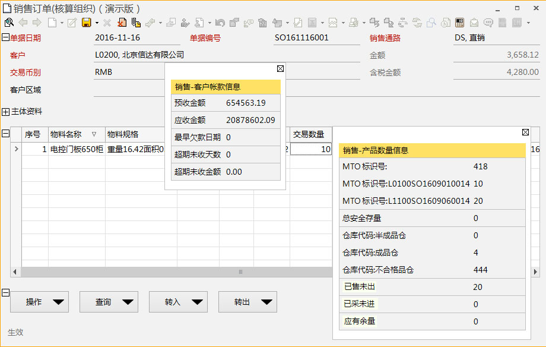Click the 物料名称 column header
Viewport: 546px width, 347px height.
(65, 134)
